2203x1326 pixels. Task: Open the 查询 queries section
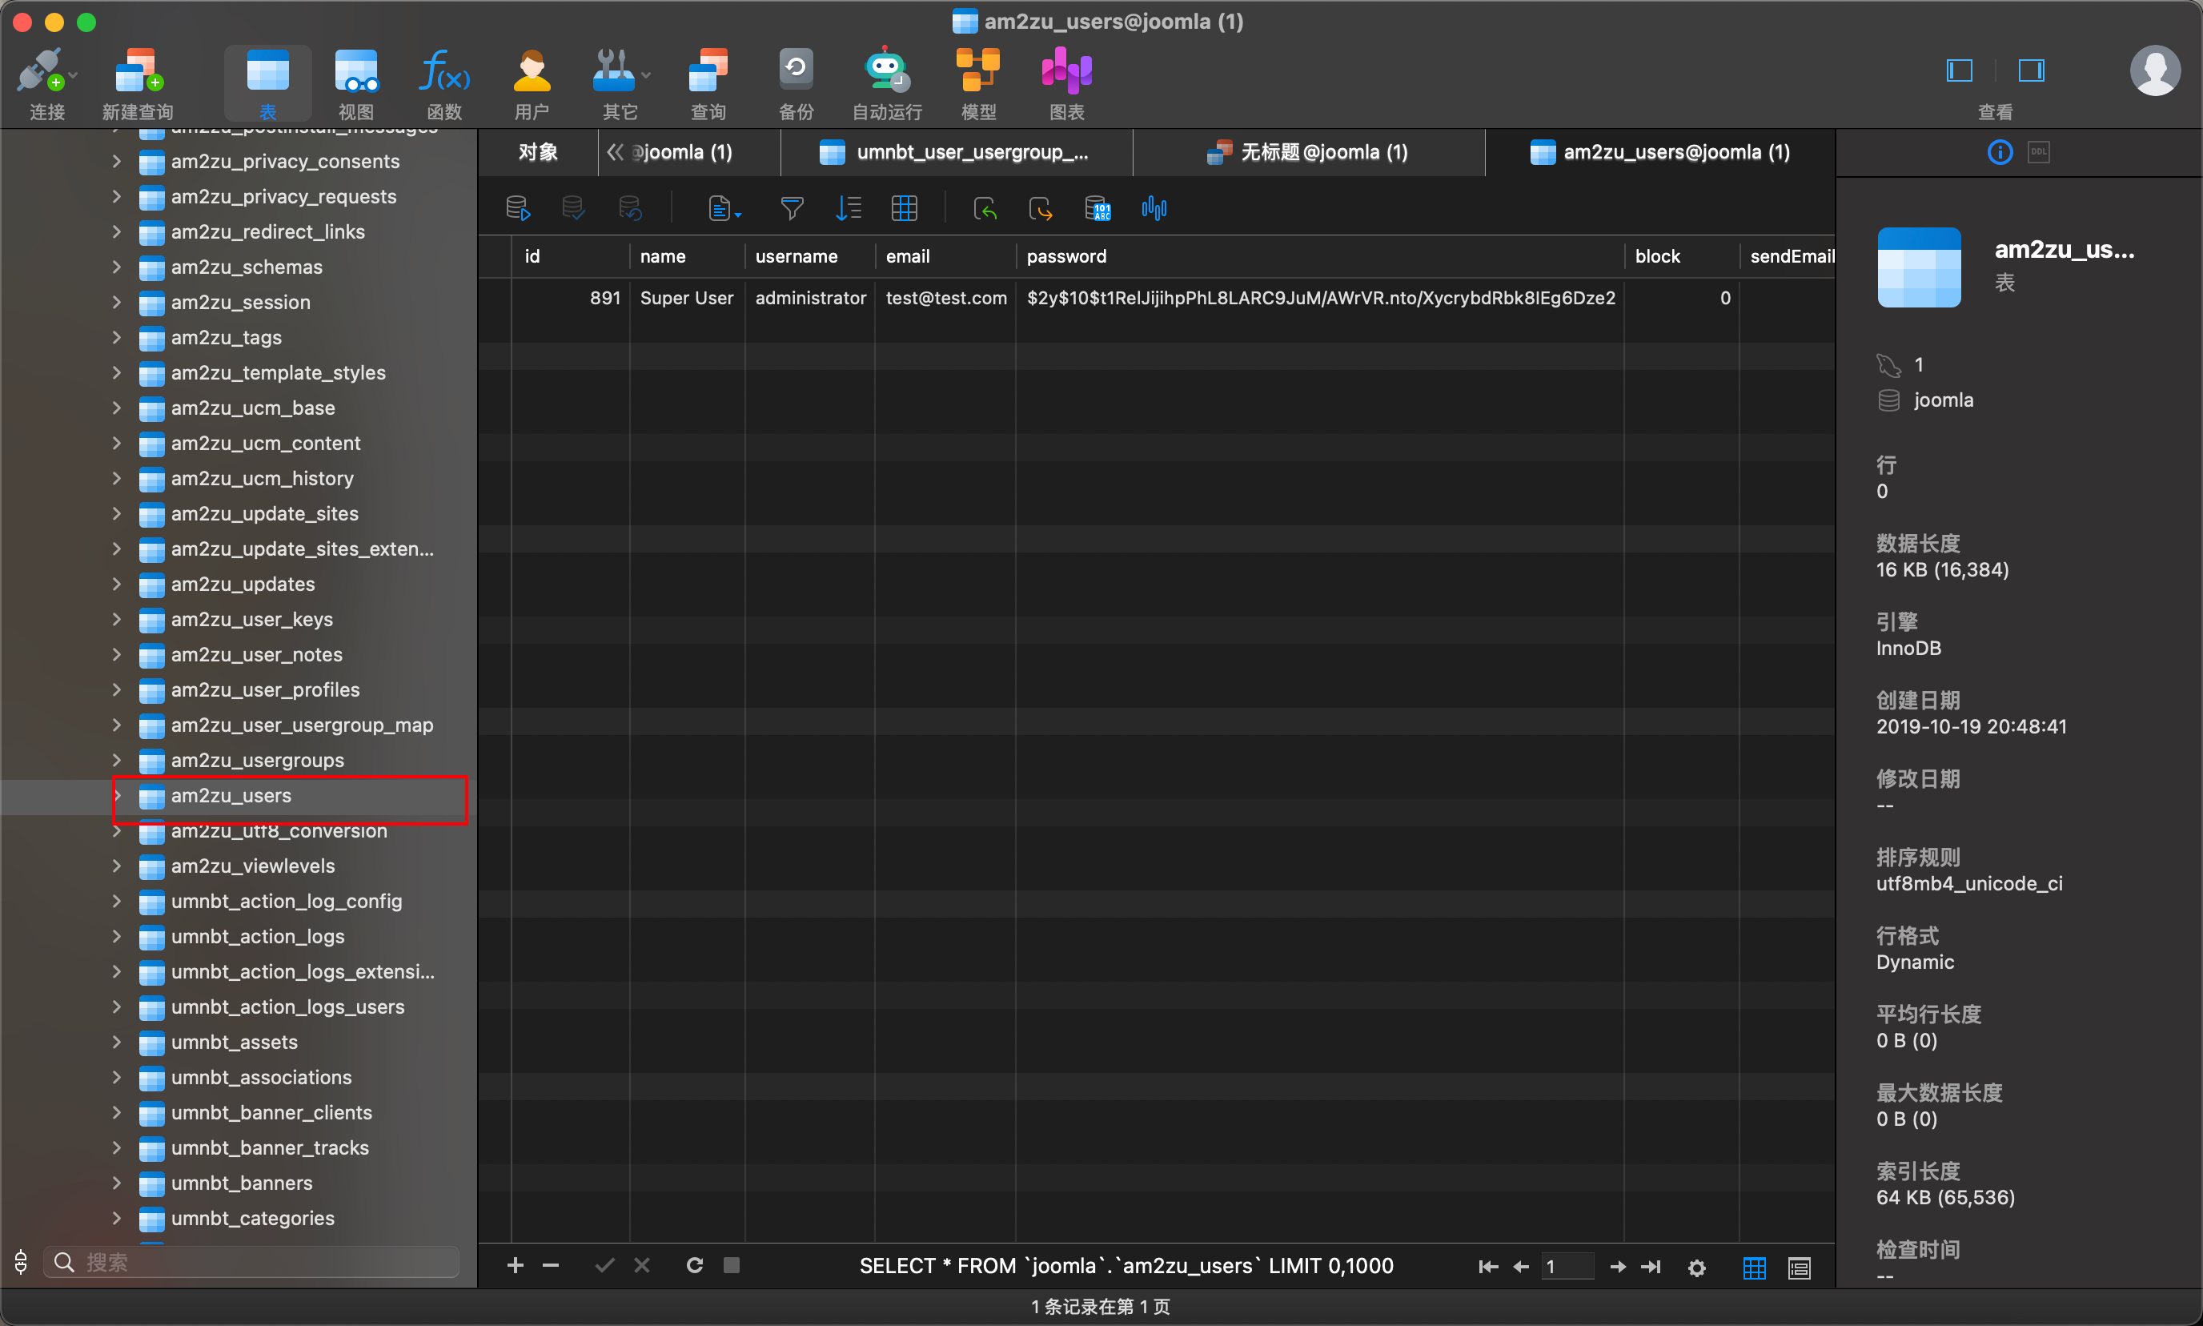708,84
